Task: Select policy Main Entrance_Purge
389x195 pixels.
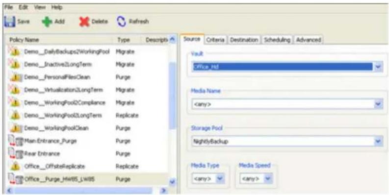Action: click(x=51, y=141)
